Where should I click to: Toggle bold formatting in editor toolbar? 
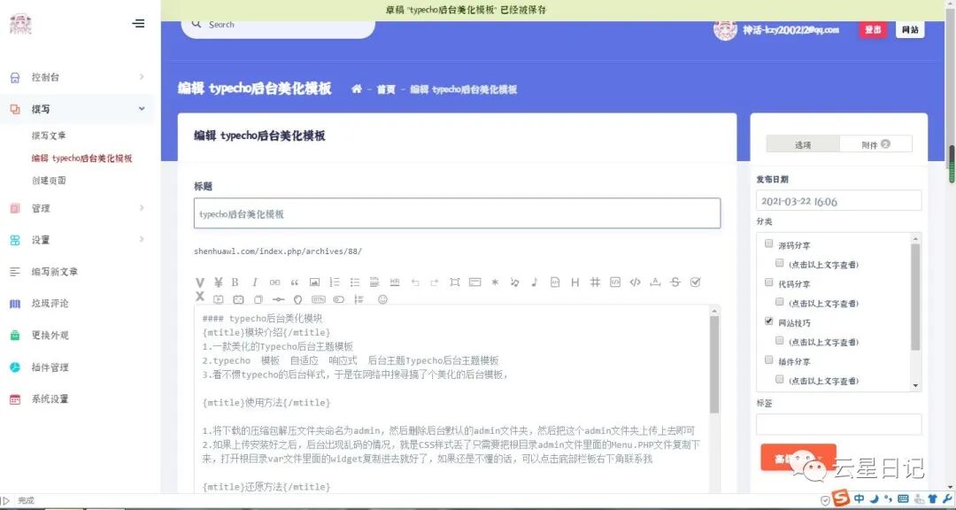click(x=235, y=282)
